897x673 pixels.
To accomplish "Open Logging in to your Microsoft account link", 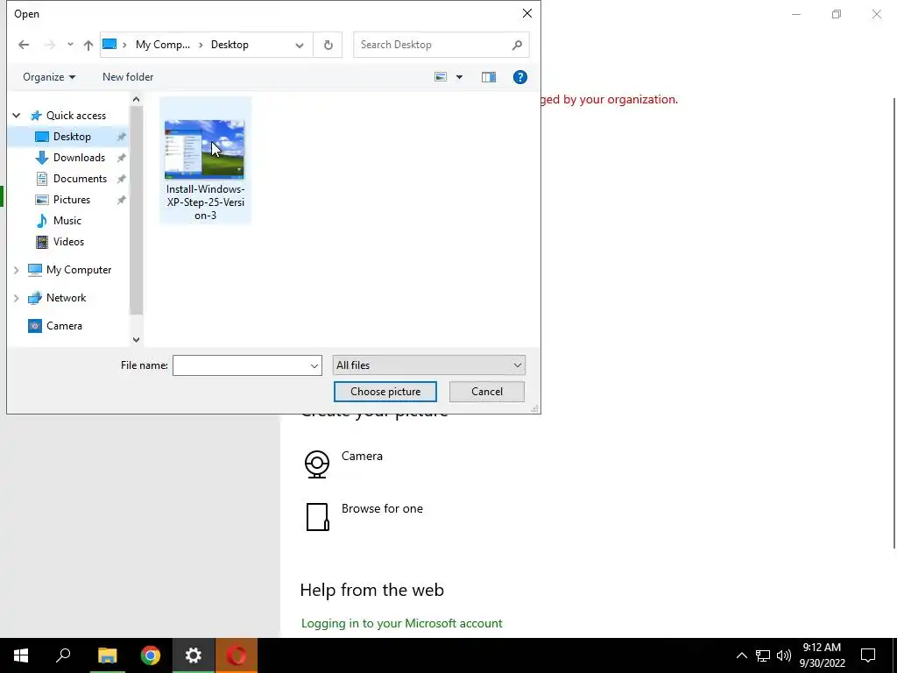I will [401, 623].
